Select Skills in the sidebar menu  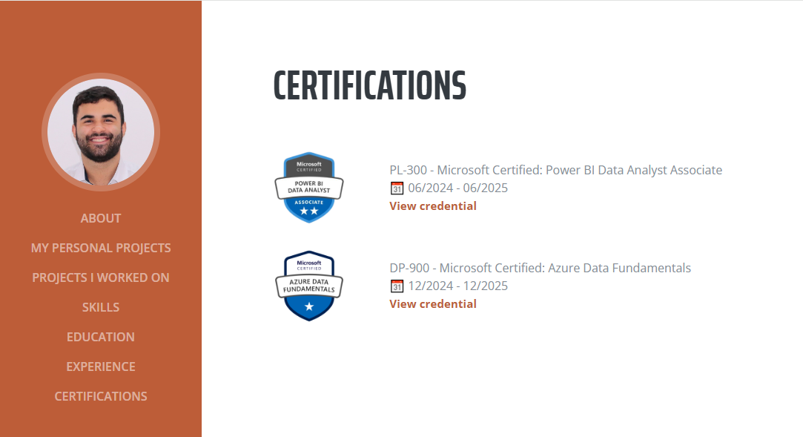coord(101,307)
